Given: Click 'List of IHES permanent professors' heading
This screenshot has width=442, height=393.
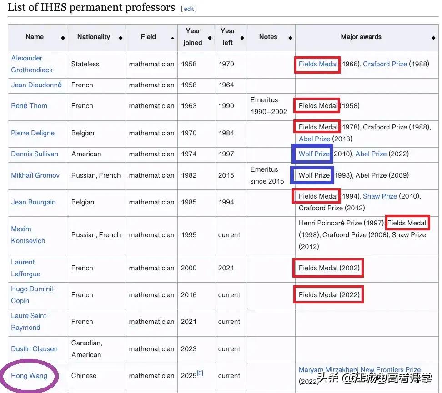Looking at the screenshot, I should pos(91,8).
